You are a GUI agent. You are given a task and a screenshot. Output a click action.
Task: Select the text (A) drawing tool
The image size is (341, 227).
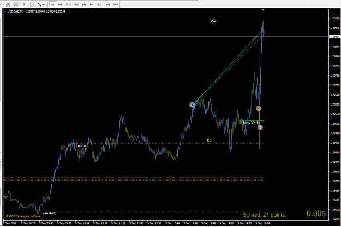pos(24,4)
